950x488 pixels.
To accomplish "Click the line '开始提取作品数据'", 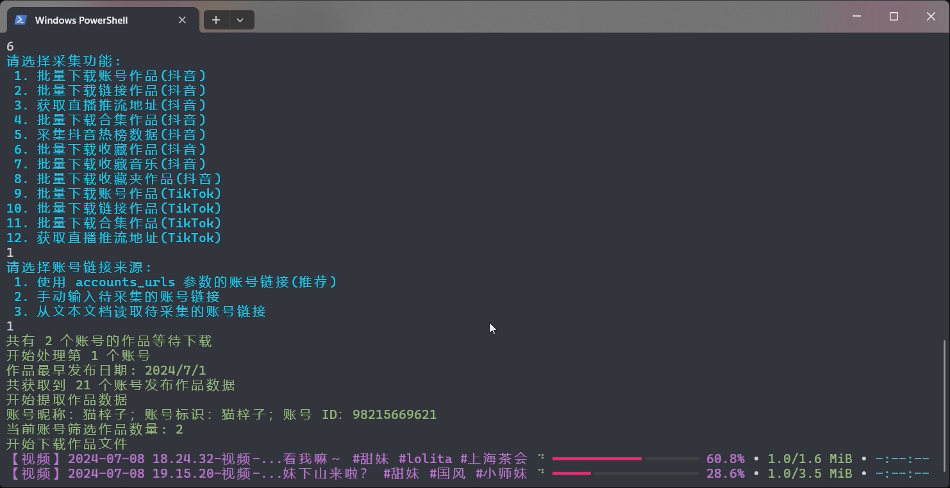I will click(67, 400).
